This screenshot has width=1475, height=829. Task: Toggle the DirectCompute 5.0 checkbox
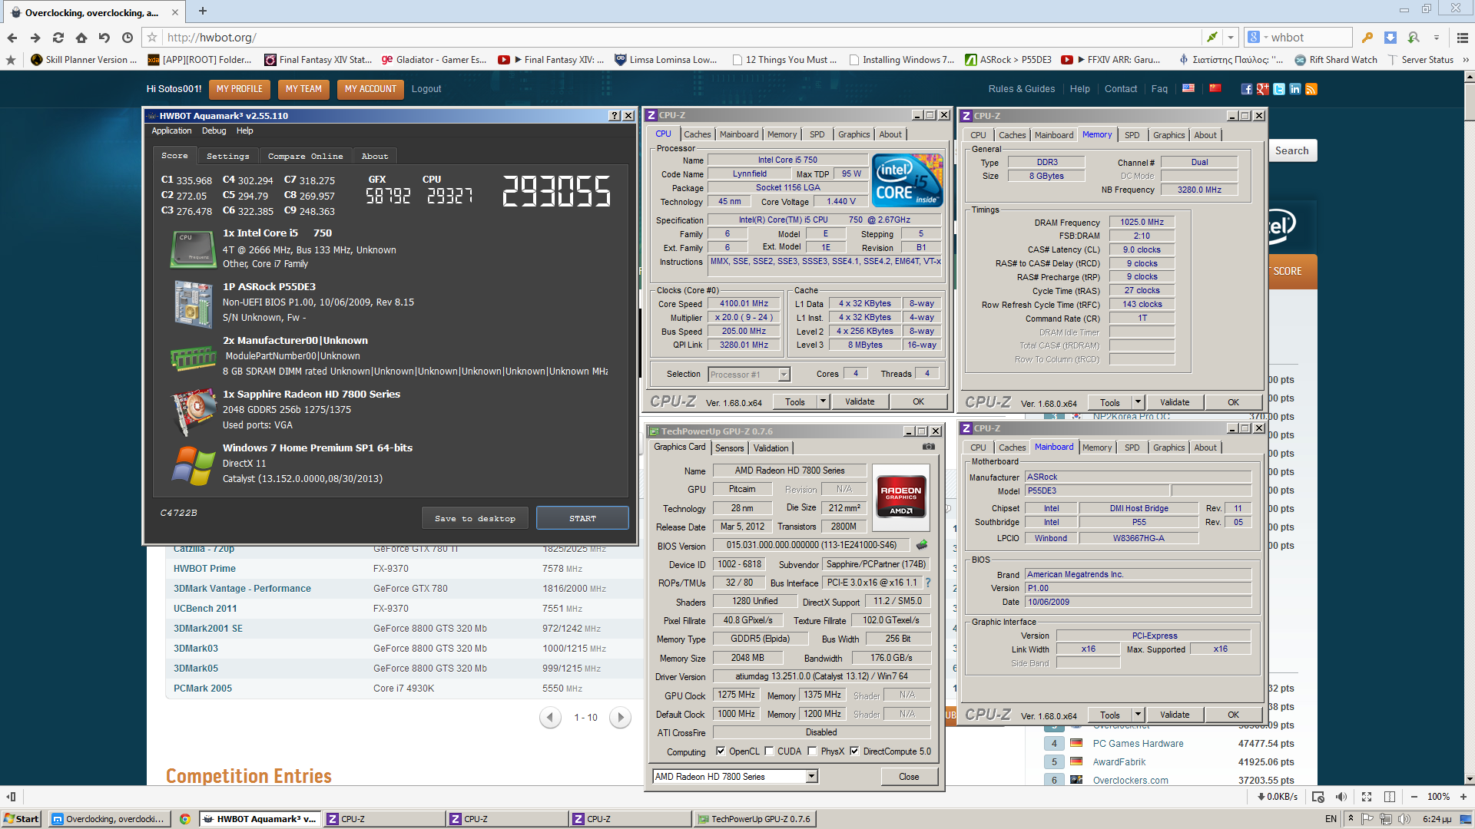854,751
